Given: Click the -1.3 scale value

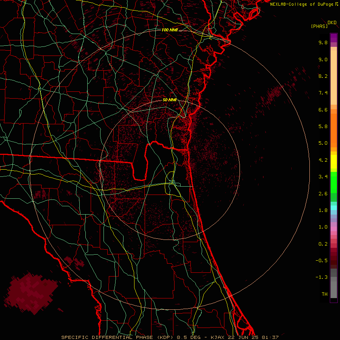Looking at the screenshot, I should coord(321,277).
